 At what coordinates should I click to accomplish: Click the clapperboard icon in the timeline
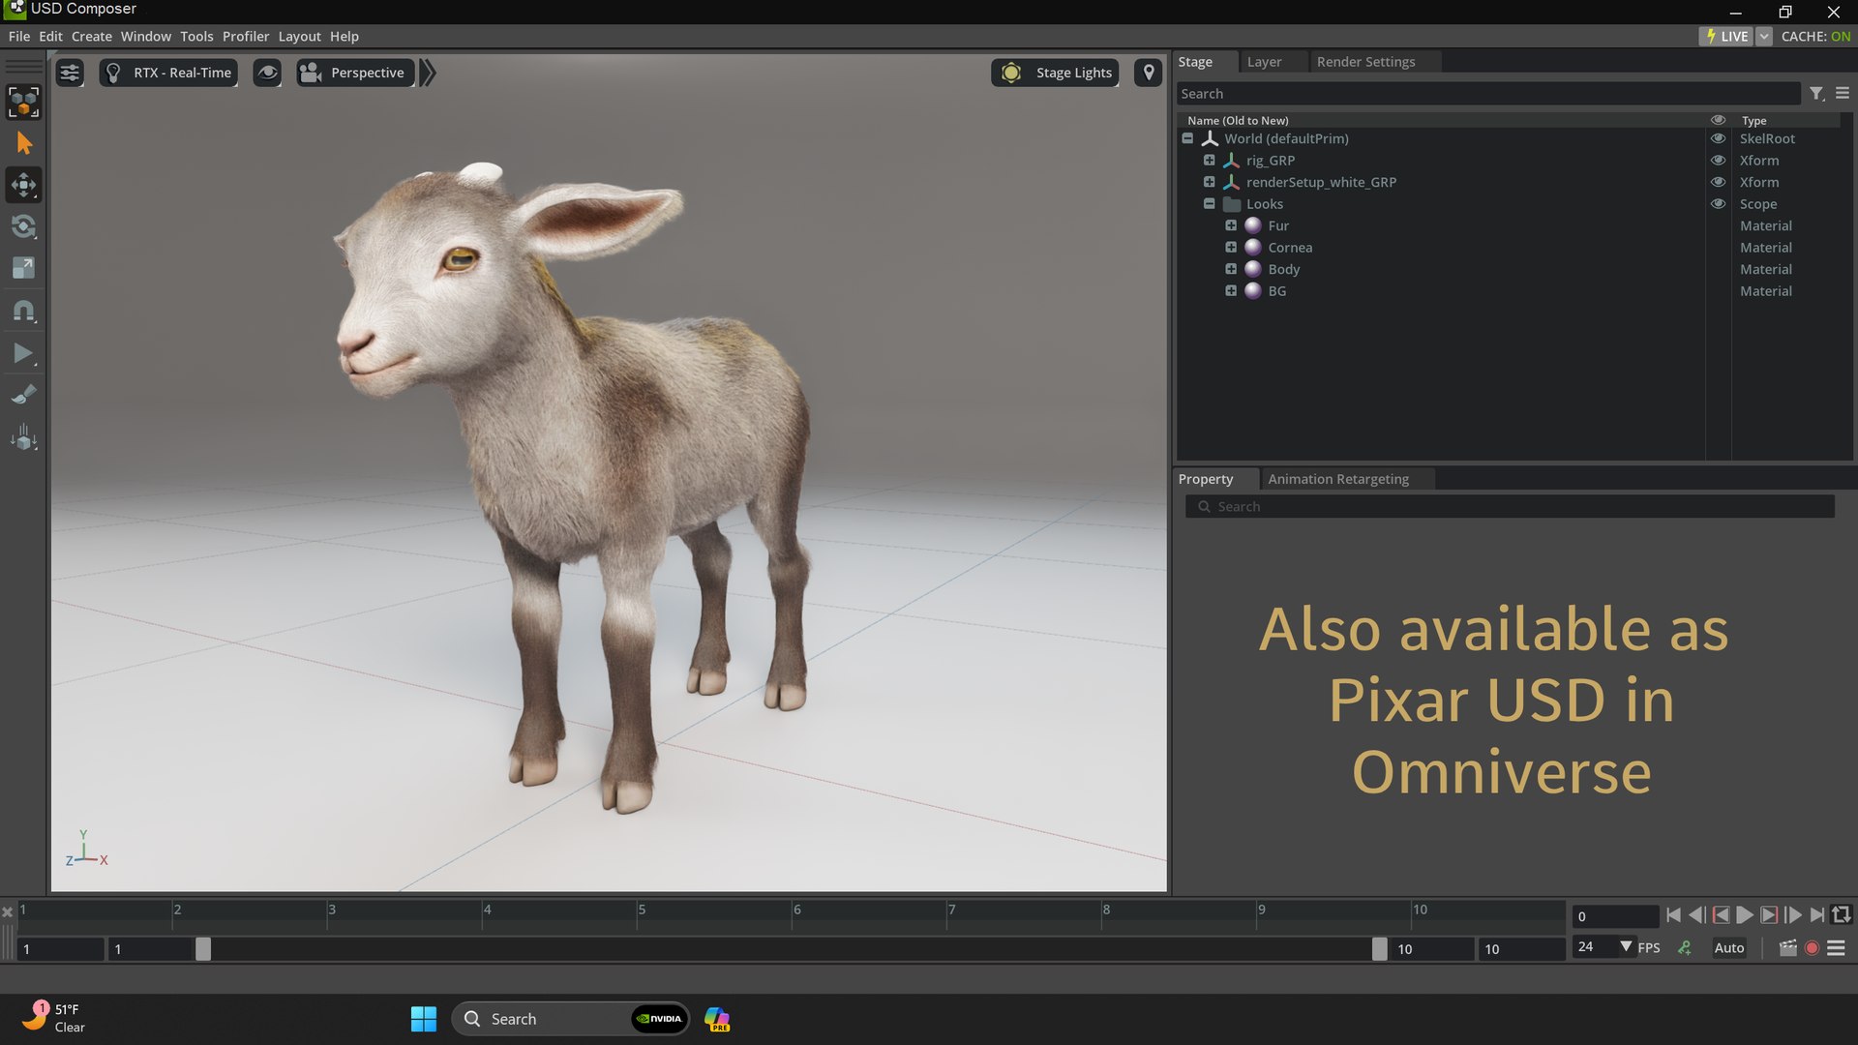[x=1787, y=948]
